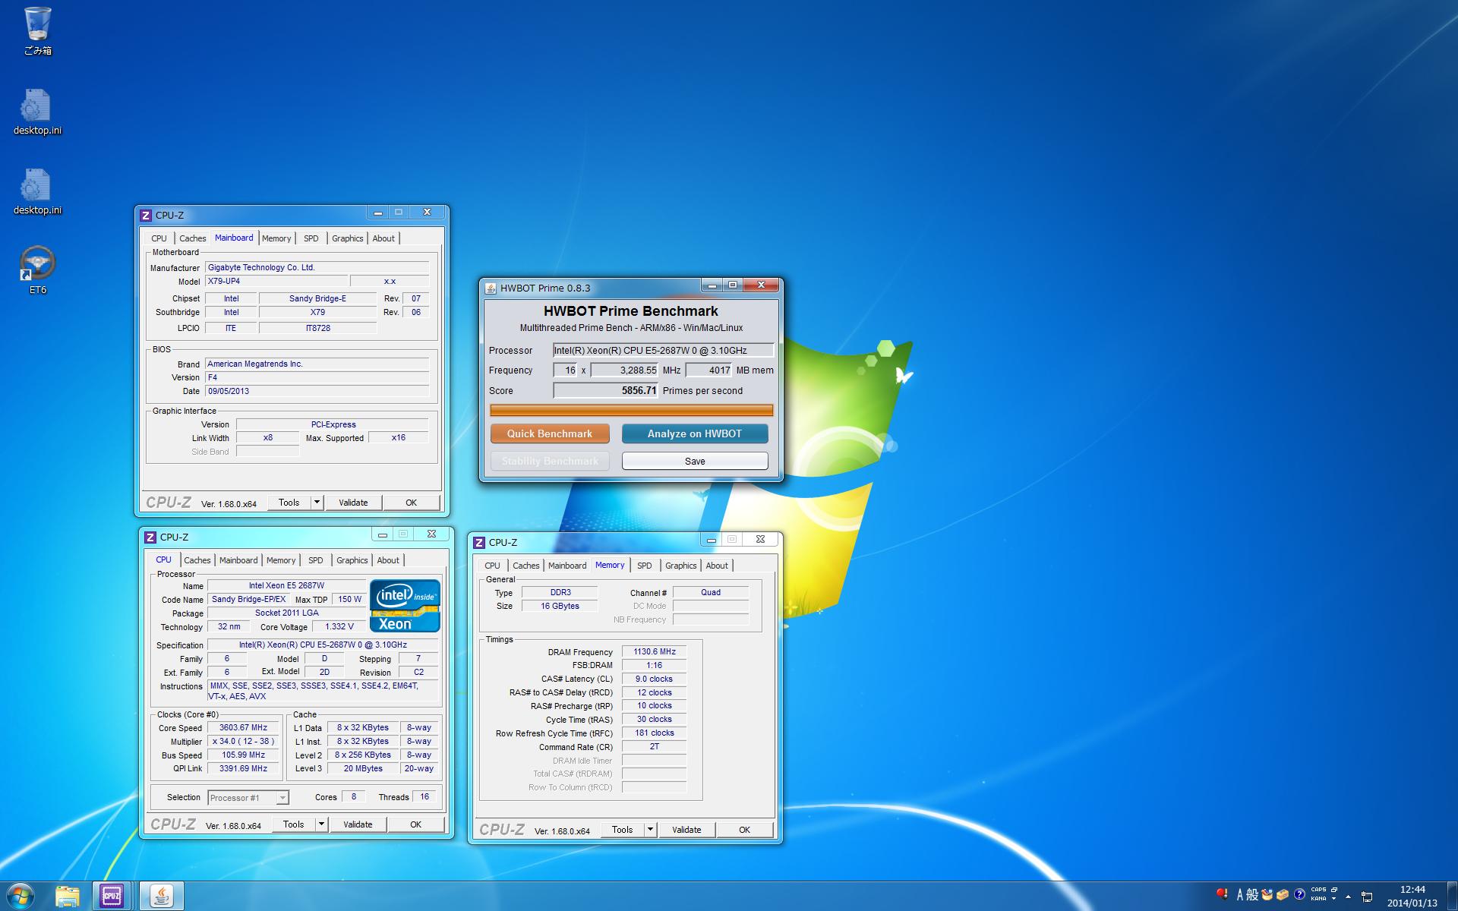Click HWBOT Prime window Java icon
Viewport: 1458px width, 911px height.
tap(491, 288)
